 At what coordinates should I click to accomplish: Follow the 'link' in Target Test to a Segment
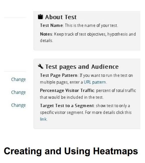[43, 119]
